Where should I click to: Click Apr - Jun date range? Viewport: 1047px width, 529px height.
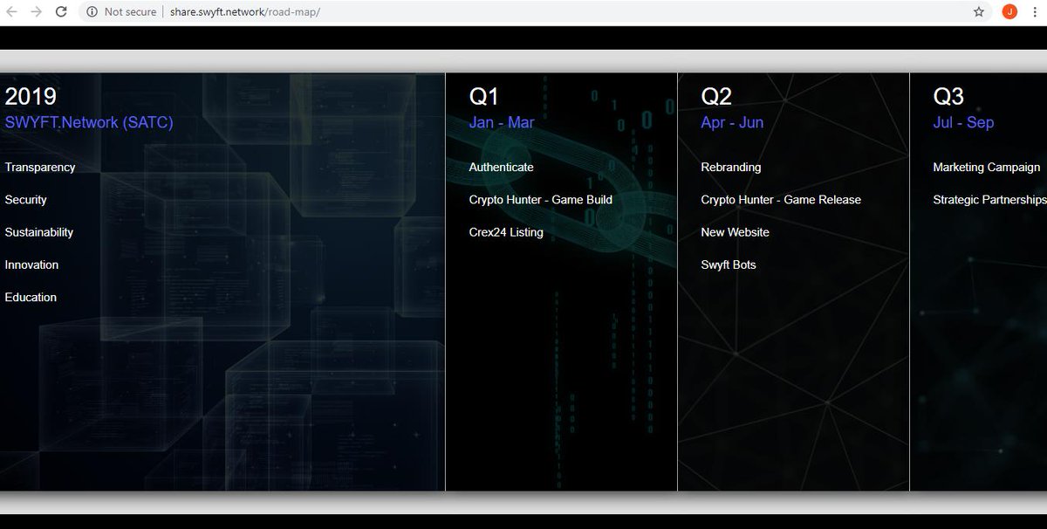point(732,123)
